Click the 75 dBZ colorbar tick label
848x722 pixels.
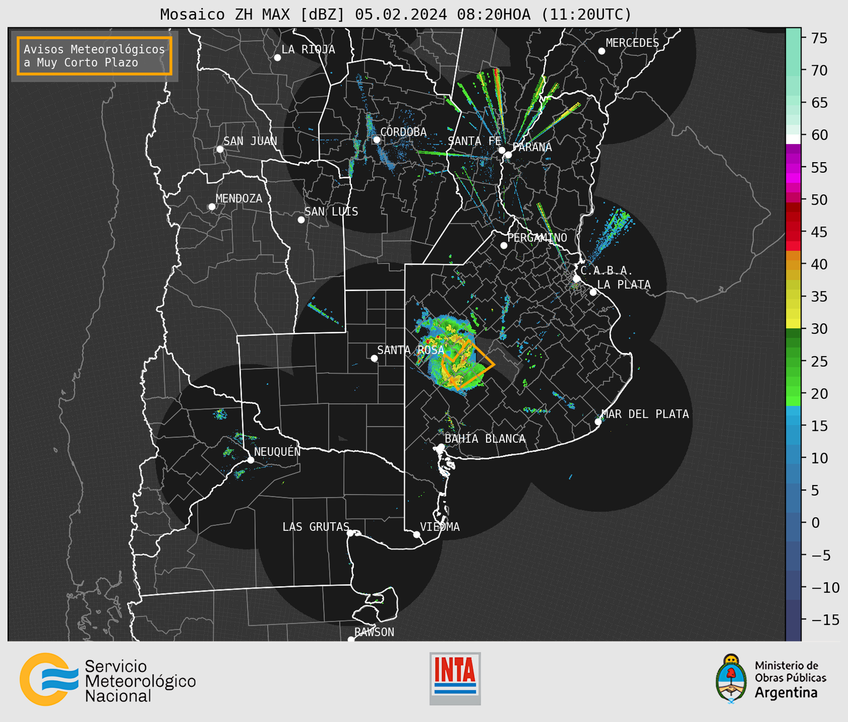[x=819, y=38]
